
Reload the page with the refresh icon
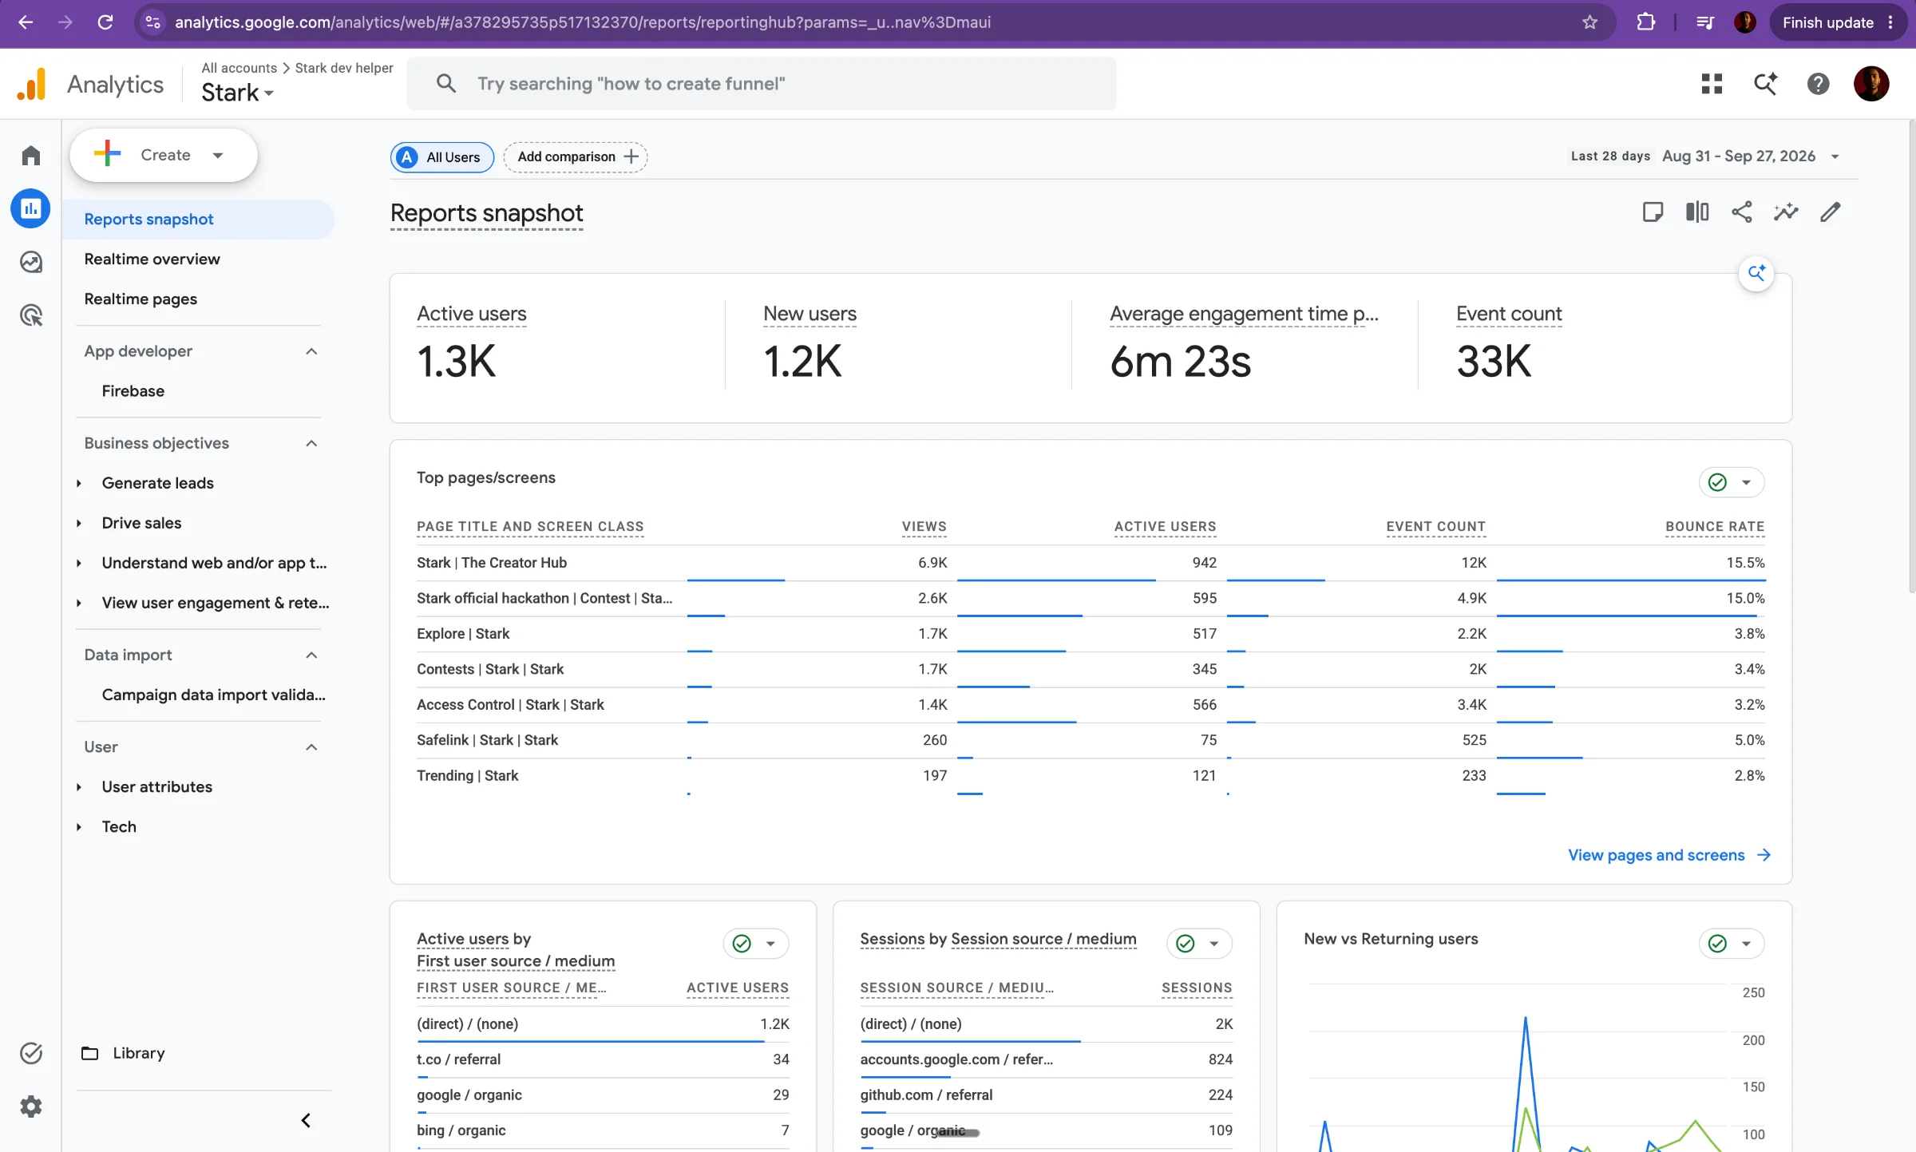(x=105, y=22)
